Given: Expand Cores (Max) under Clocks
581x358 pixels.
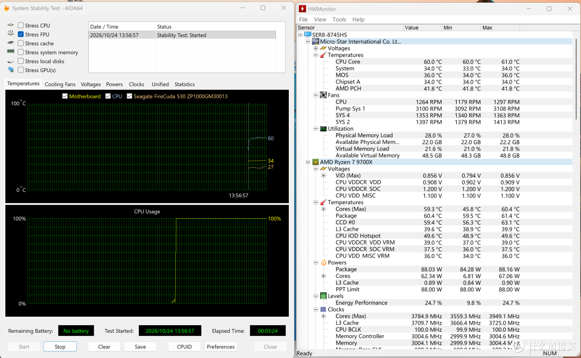Looking at the screenshot, I should (323, 316).
